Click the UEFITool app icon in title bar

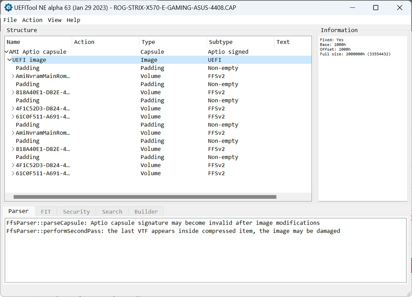pos(8,8)
